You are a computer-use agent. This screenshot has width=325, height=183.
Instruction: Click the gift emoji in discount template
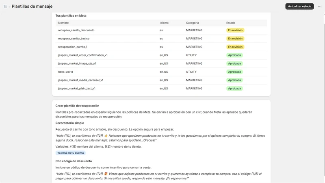click(106, 174)
